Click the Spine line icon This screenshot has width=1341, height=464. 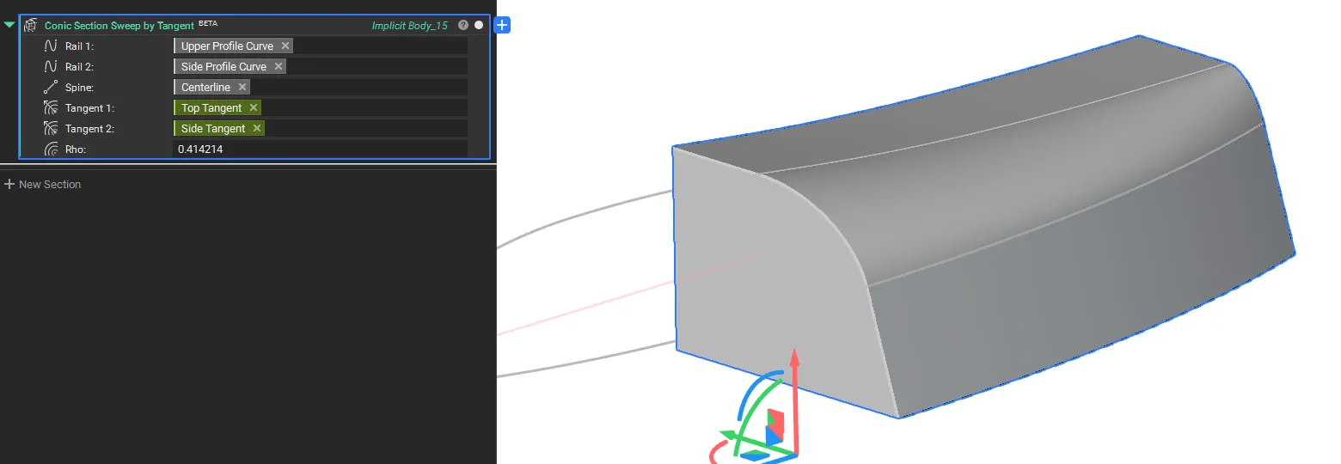click(51, 87)
